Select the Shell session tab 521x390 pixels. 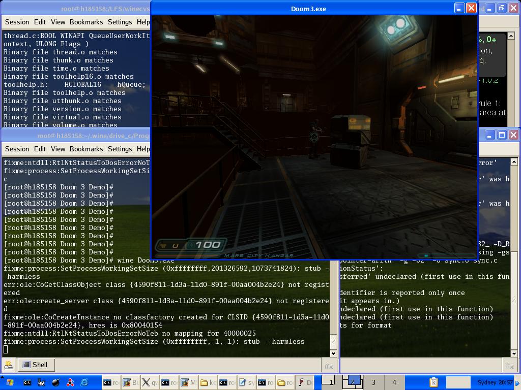[x=35, y=365]
